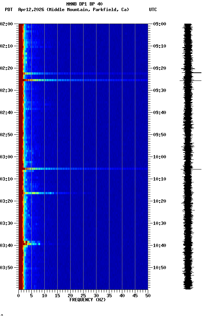Click the "10" frequency axis label
The height and width of the screenshot is (319, 204).
pos(44,296)
